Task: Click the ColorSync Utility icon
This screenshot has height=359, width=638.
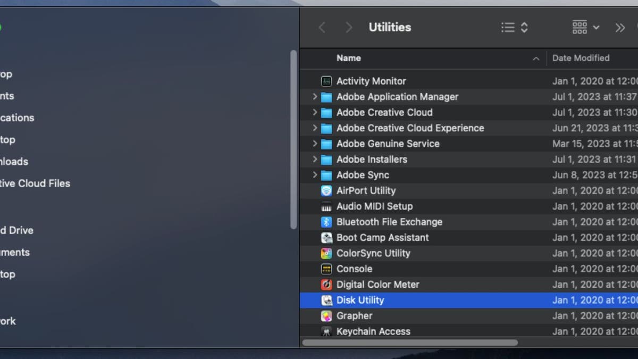Action: tap(326, 253)
